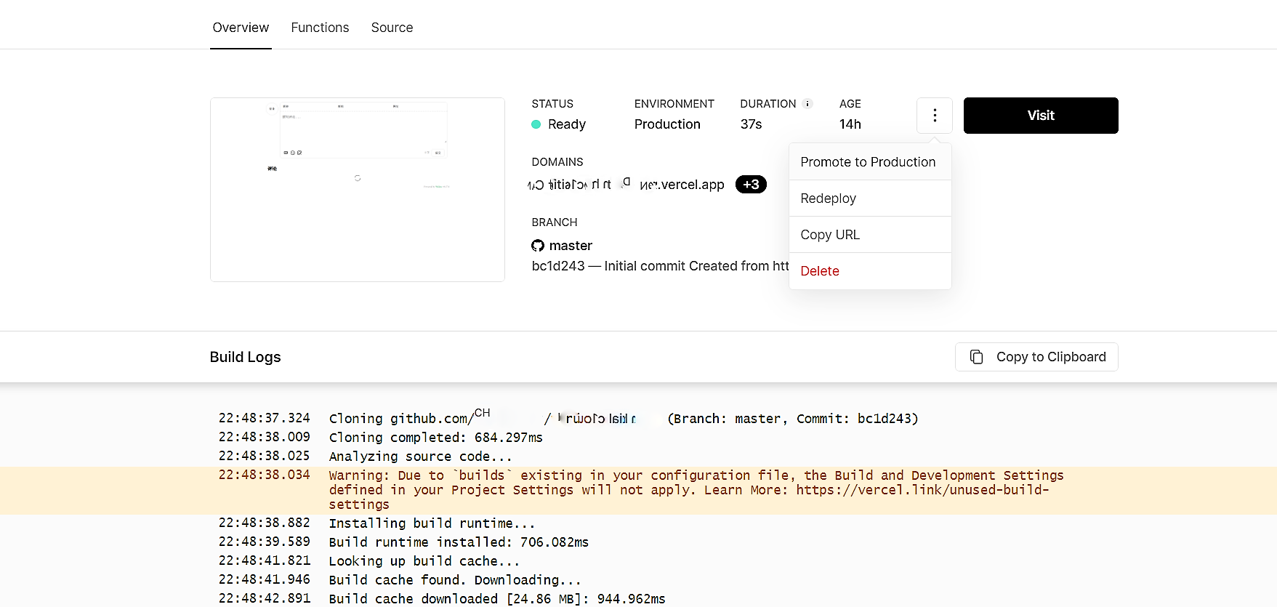This screenshot has width=1277, height=607.
Task: Open the master branch link
Action: (571, 246)
